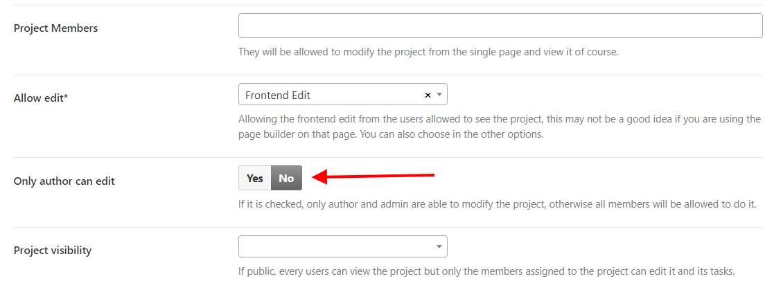Click the required asterisk after Allow edit
This screenshot has height=290, width=774.
tap(66, 97)
